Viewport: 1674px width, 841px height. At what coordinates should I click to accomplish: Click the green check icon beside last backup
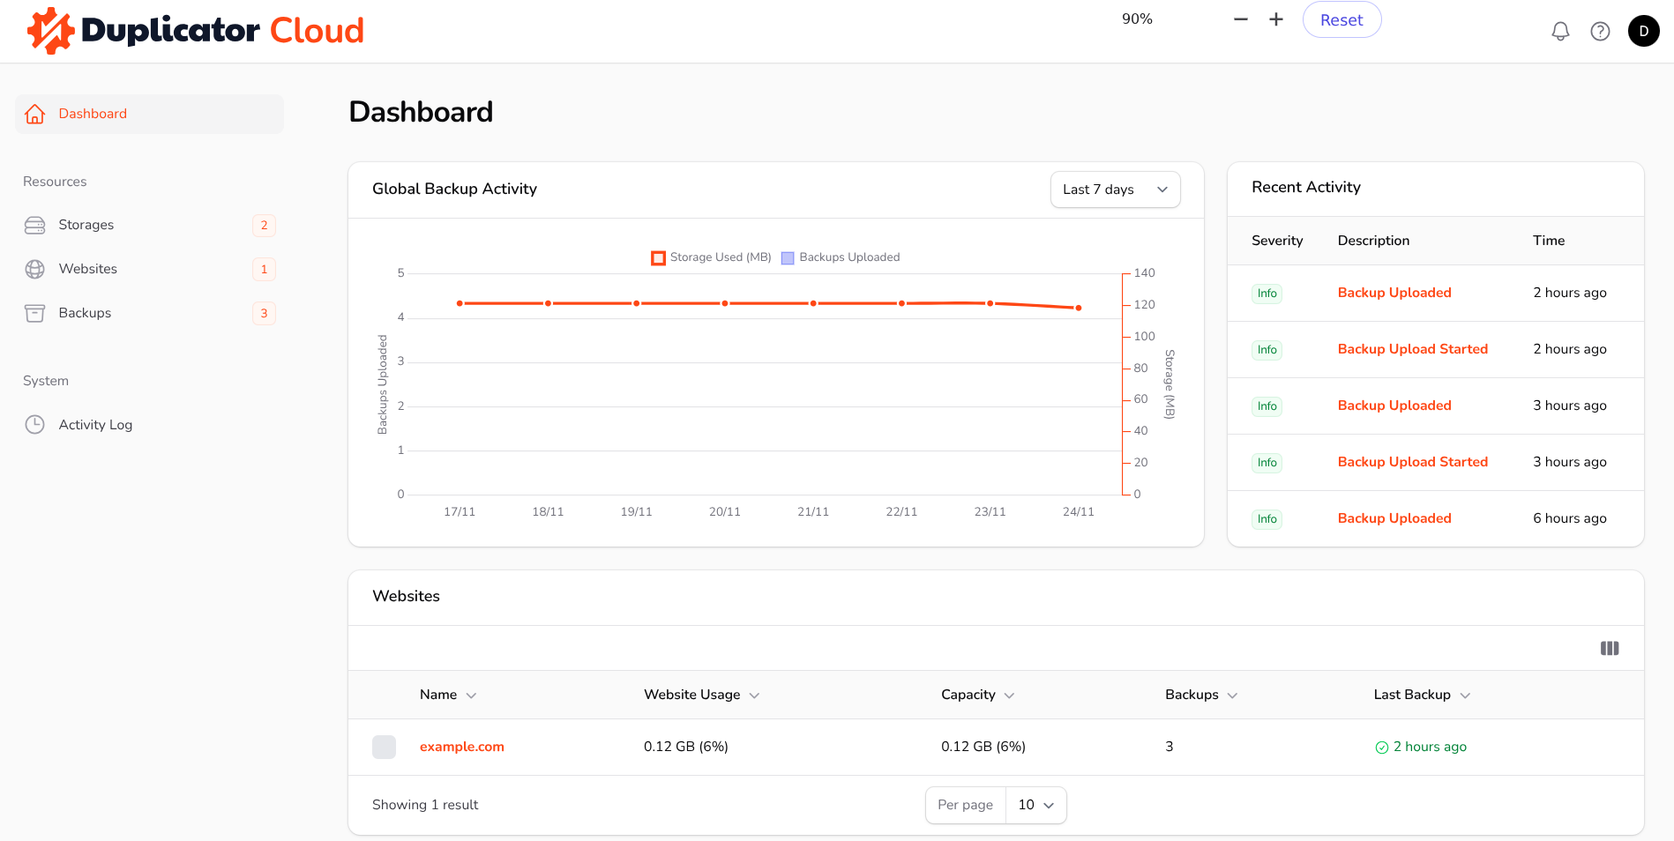(1382, 748)
